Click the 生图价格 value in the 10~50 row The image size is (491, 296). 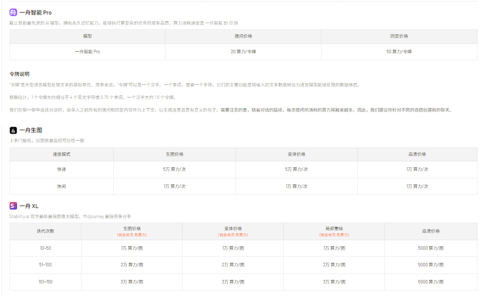[x=132, y=248]
